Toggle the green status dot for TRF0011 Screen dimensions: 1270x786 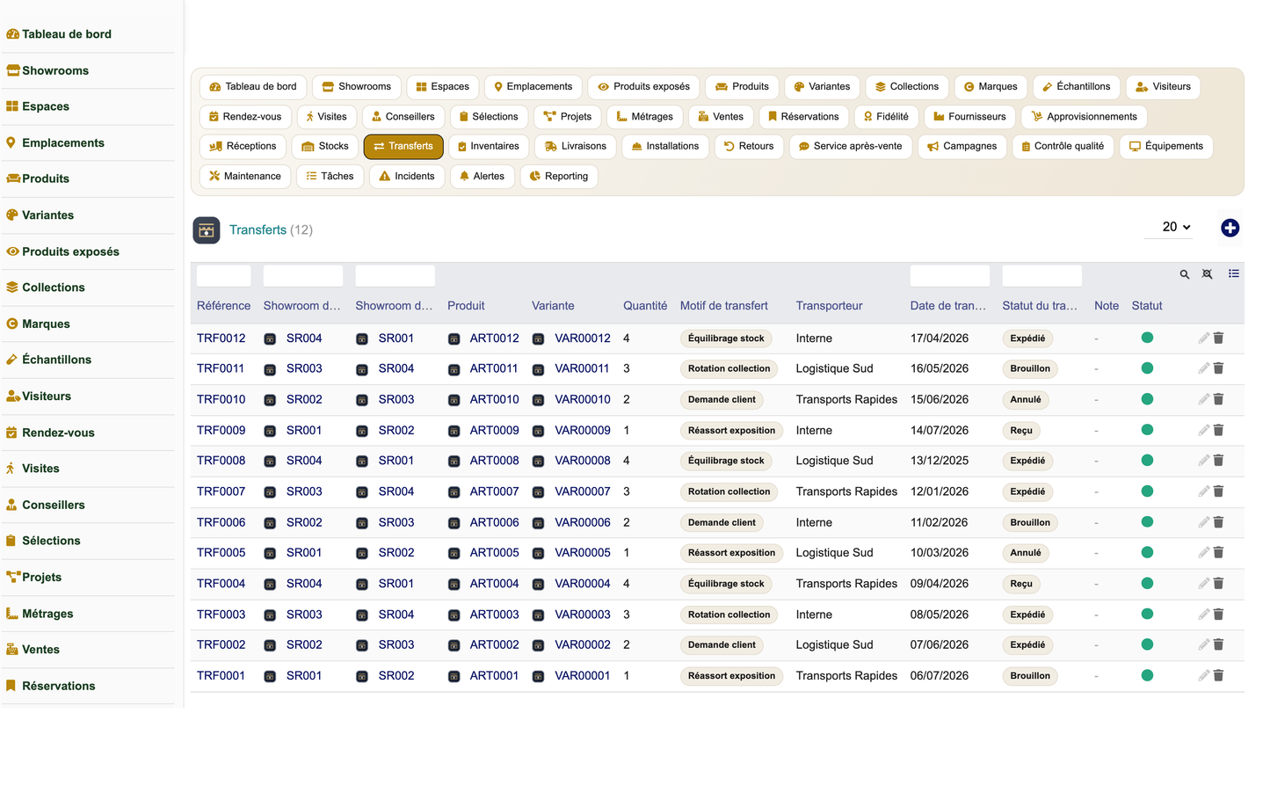pyautogui.click(x=1147, y=368)
